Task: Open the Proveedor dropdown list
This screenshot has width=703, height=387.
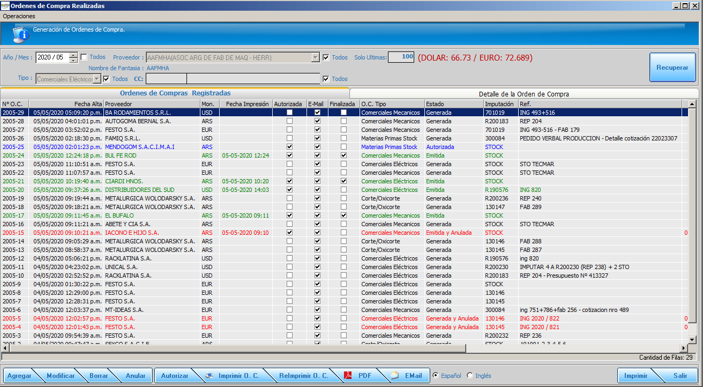Action: click(x=315, y=57)
